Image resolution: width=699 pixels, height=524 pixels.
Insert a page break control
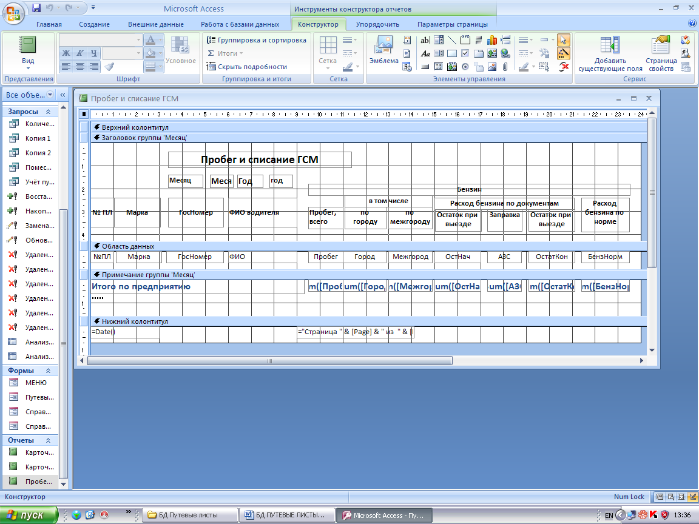click(505, 40)
